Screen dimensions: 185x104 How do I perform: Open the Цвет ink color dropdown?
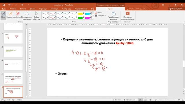click(x=99, y=12)
